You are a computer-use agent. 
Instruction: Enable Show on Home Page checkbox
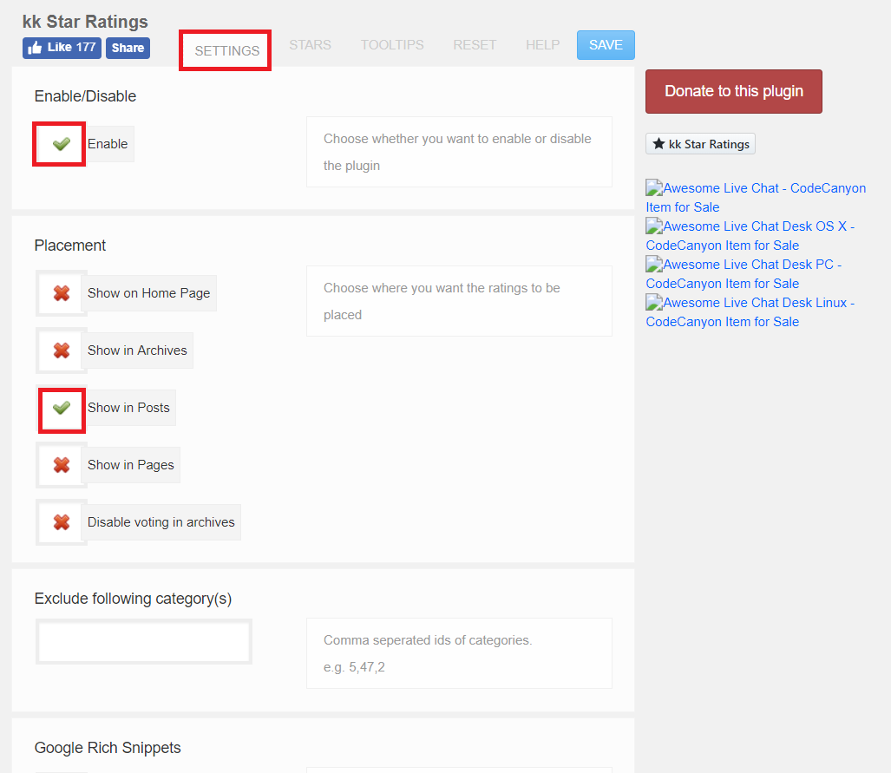61,293
